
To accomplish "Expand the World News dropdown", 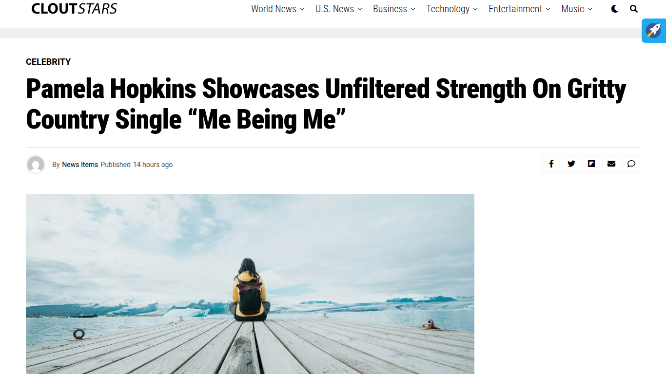I will 277,9.
